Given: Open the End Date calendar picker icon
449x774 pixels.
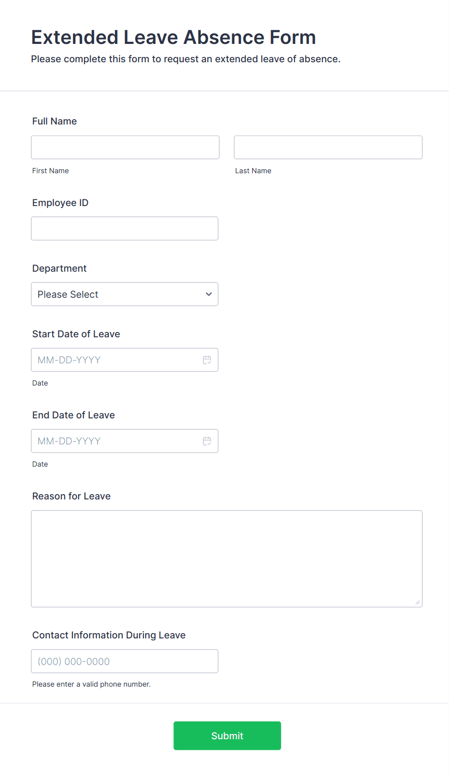Looking at the screenshot, I should pyautogui.click(x=207, y=441).
